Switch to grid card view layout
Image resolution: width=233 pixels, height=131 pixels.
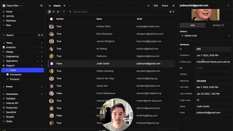pyautogui.click(x=54, y=12)
